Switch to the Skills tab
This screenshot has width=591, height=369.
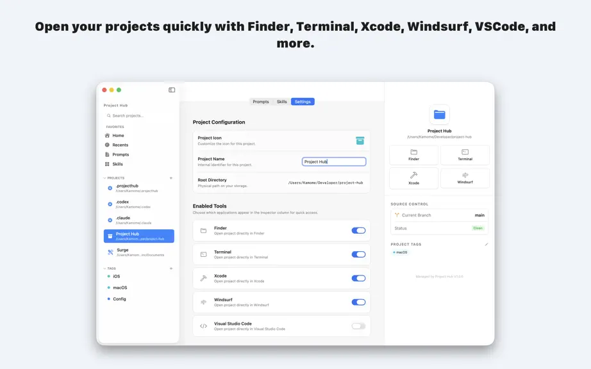tap(281, 102)
